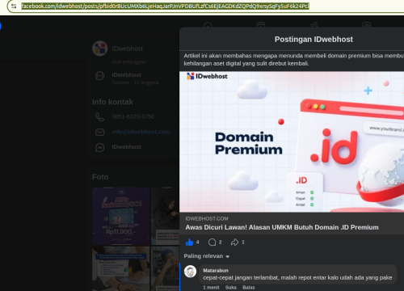Click the Postingan IDwebhost dialog title
Image resolution: width=404 pixels, height=291 pixels.
[x=314, y=40]
